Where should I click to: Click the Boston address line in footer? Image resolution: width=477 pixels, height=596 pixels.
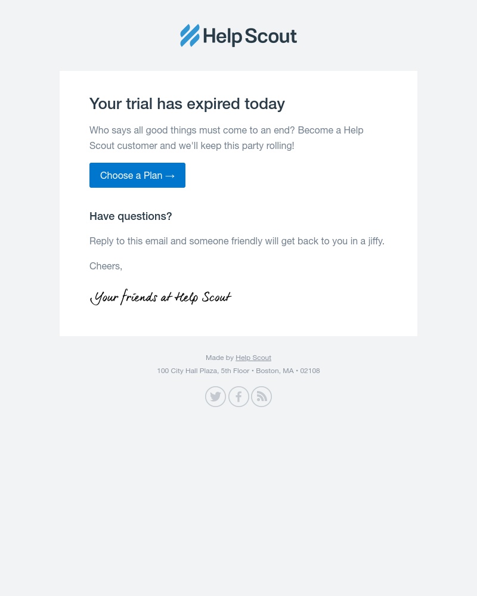point(238,370)
